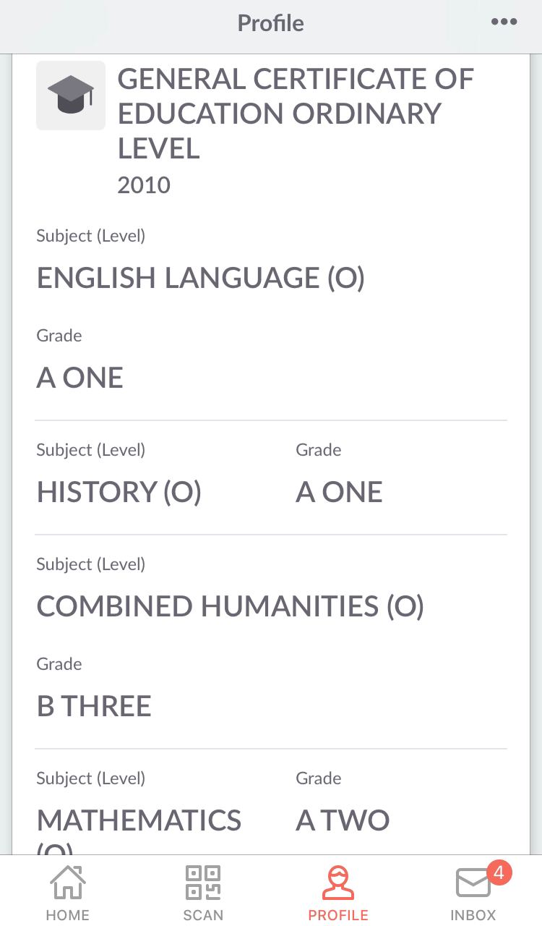Select the HISTORY (O) subject entry
Image resolution: width=542 pixels, height=926 pixels.
(119, 493)
